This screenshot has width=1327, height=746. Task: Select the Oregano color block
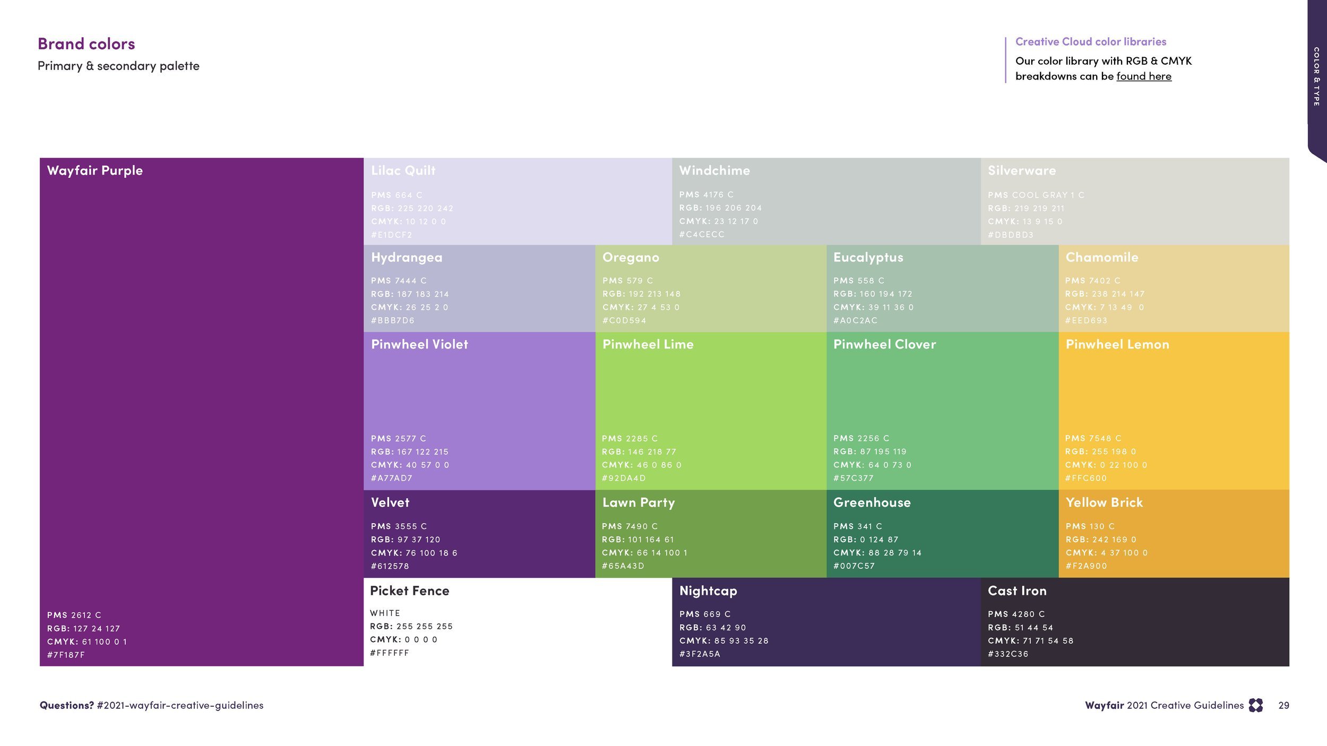point(711,288)
